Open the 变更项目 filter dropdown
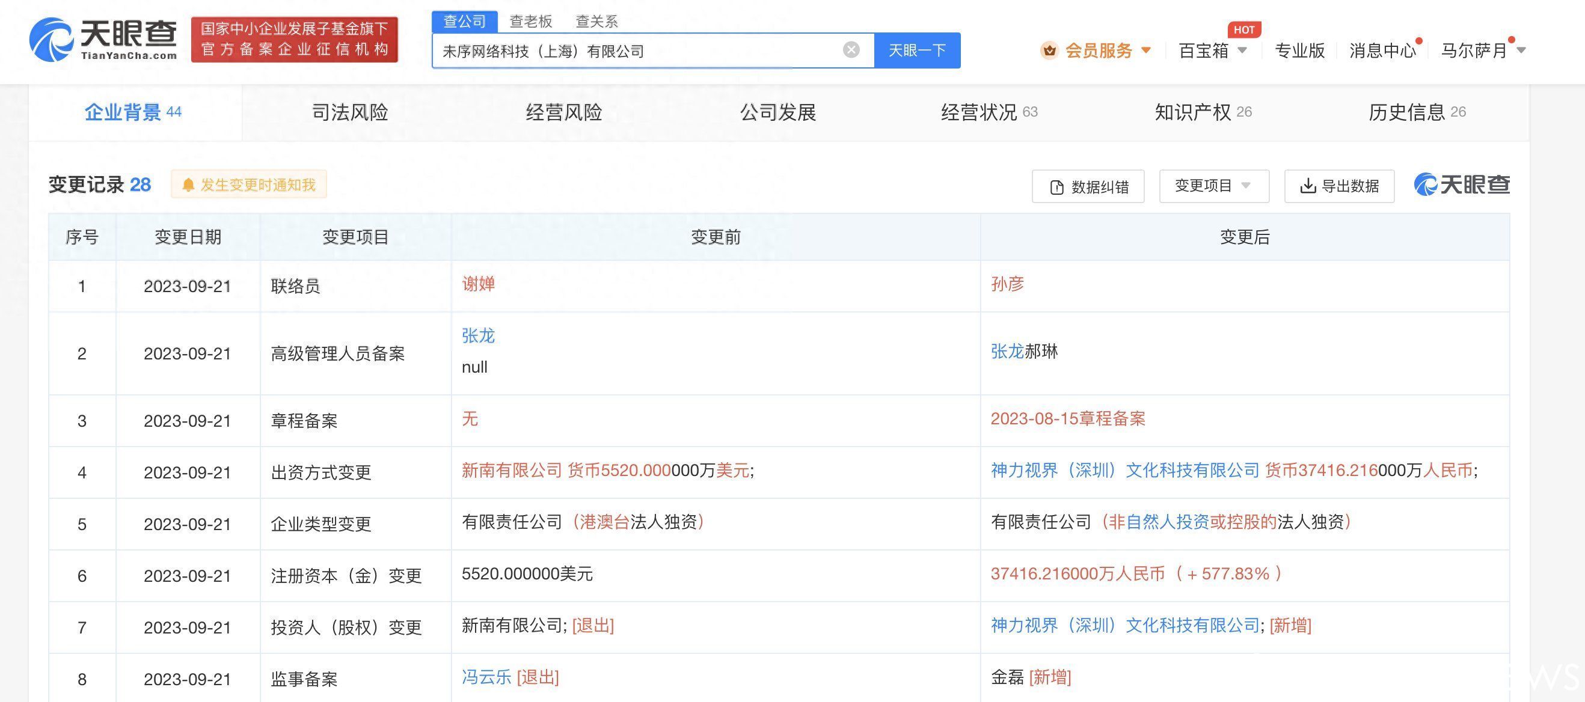Screen dimensions: 1585x702 click(x=1213, y=186)
